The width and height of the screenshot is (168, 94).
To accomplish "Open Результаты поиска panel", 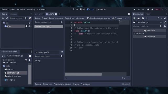I will pyautogui.click(x=62, y=84).
